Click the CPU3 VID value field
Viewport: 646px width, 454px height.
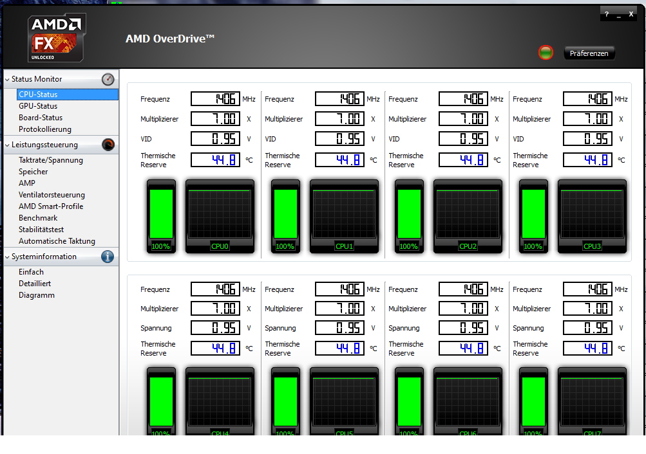pyautogui.click(x=588, y=139)
